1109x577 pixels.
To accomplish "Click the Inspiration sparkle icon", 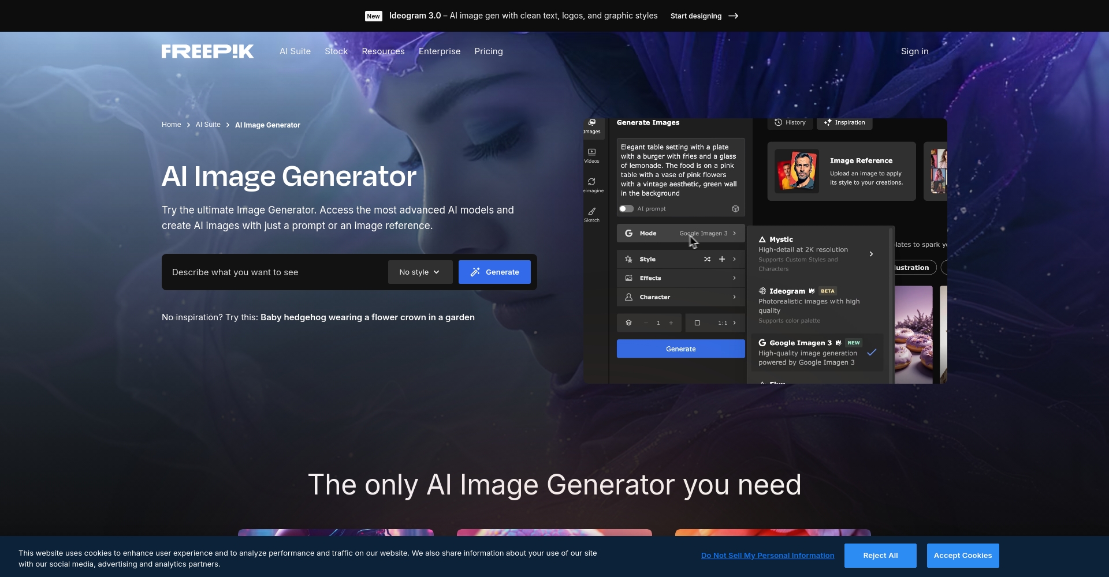I will click(x=828, y=122).
